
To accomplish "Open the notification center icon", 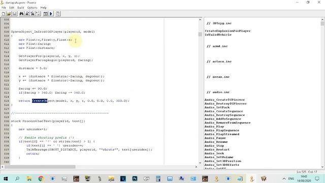I will (x=317, y=178).
